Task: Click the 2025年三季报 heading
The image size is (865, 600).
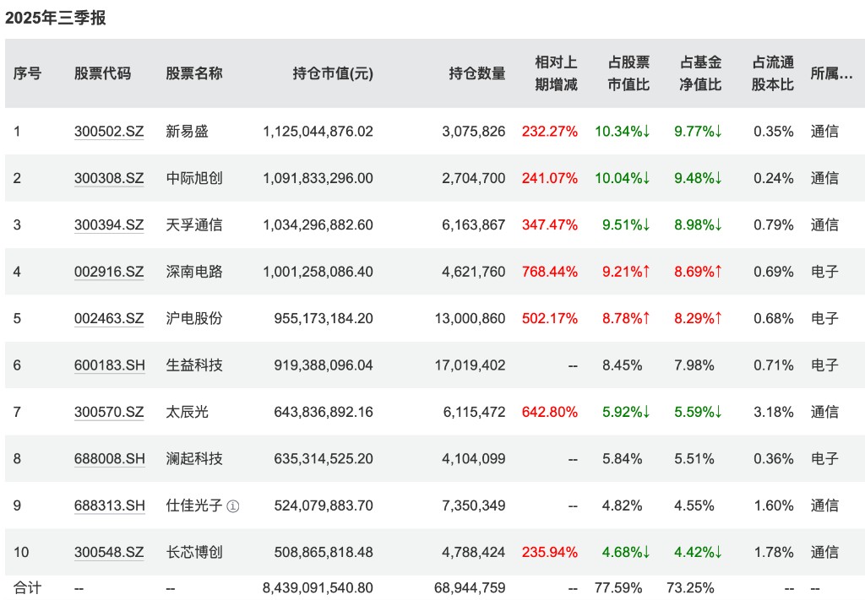Action: (55, 19)
